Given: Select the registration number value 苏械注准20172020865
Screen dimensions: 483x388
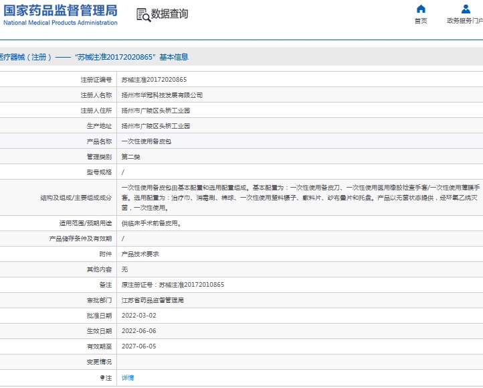Looking at the screenshot, I should pyautogui.click(x=154, y=80).
